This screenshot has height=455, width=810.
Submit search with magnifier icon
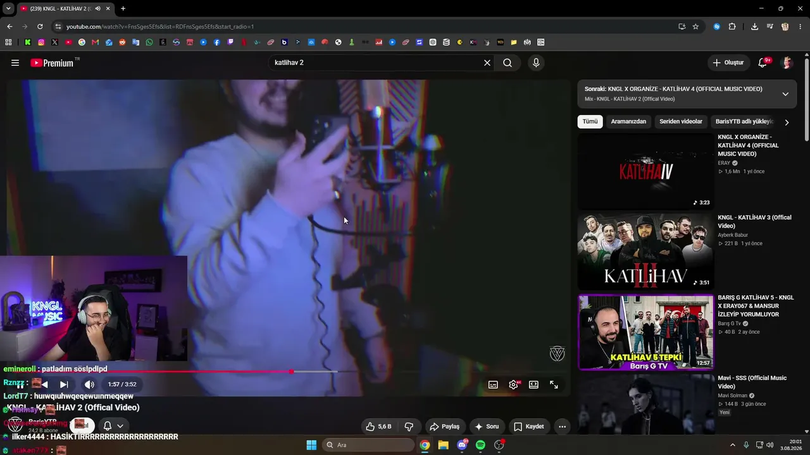508,63
